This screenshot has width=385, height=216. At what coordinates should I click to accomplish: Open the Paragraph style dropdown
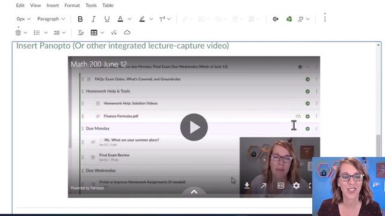pos(51,19)
